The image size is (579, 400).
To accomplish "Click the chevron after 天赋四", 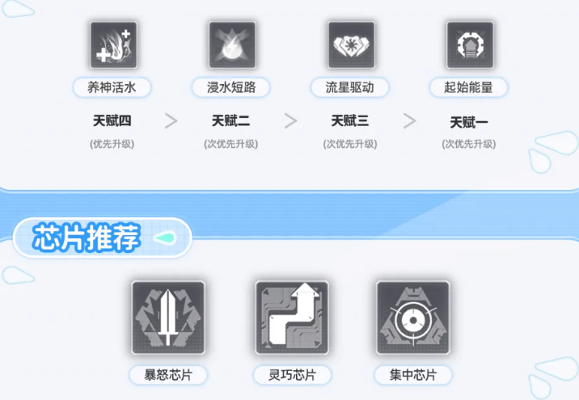I will click(171, 121).
